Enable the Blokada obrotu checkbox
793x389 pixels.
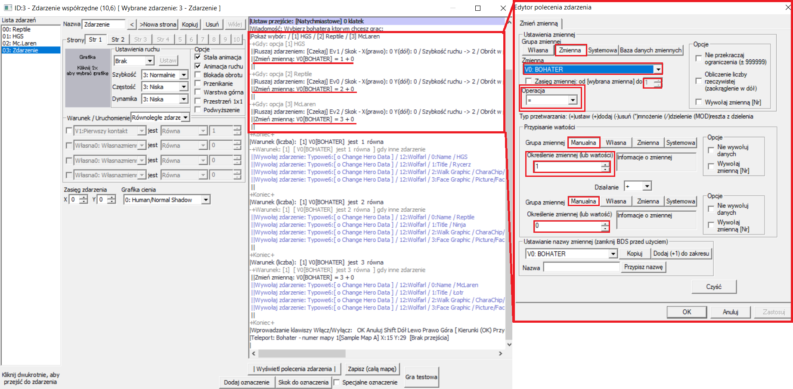click(198, 75)
